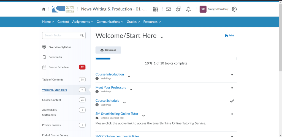Toggle completion dot for Course Introduction
The width and height of the screenshot is (282, 137).
232,75
